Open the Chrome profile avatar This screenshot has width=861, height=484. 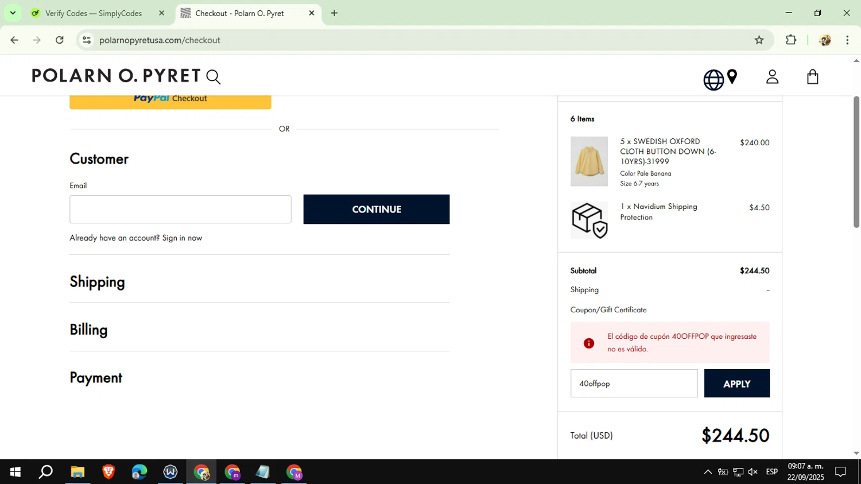(825, 40)
